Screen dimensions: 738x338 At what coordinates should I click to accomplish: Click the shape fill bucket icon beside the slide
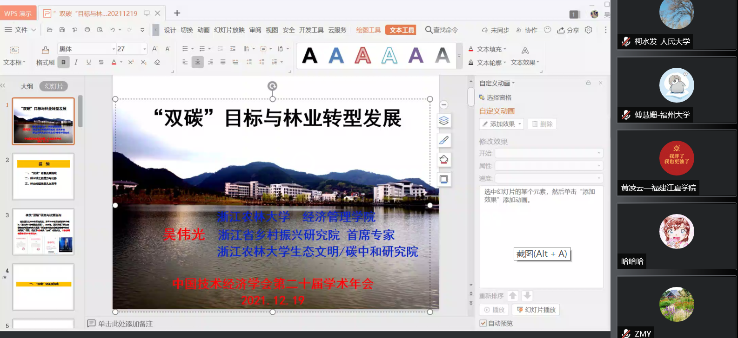(444, 160)
